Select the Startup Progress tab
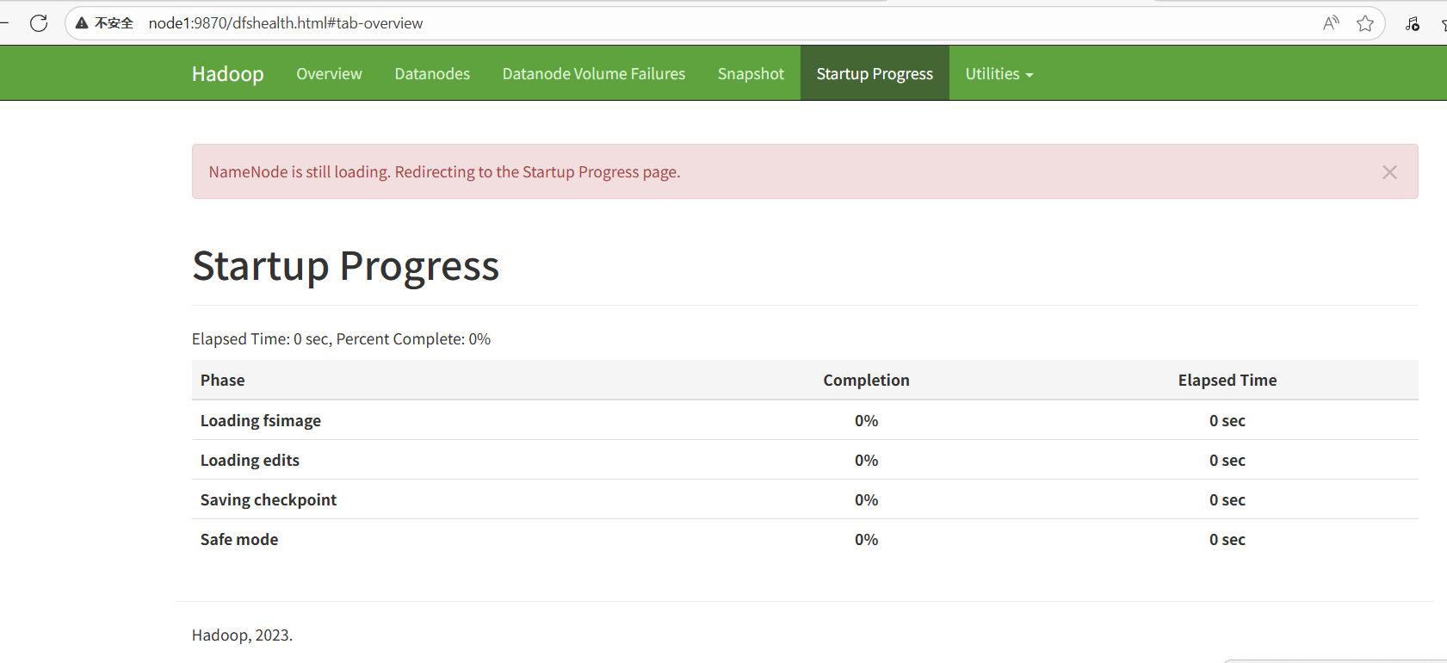 (x=875, y=74)
